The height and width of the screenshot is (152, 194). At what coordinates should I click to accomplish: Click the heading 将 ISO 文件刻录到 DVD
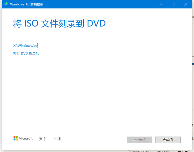(59, 23)
